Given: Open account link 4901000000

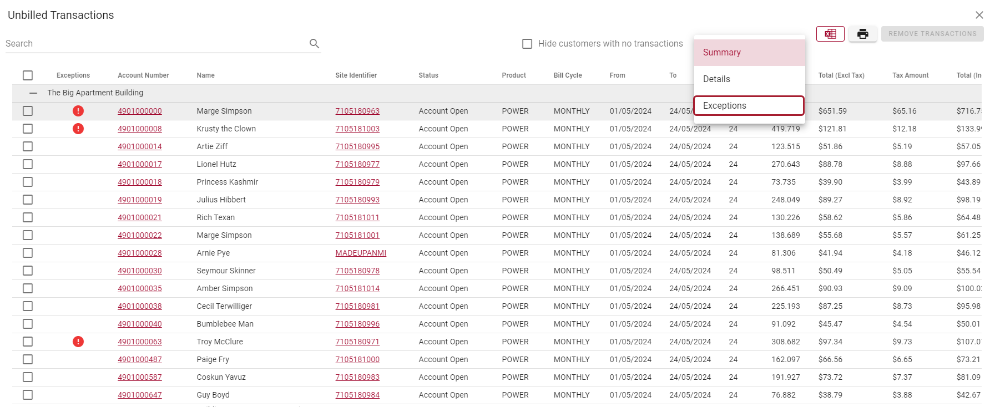Looking at the screenshot, I should coord(140,111).
